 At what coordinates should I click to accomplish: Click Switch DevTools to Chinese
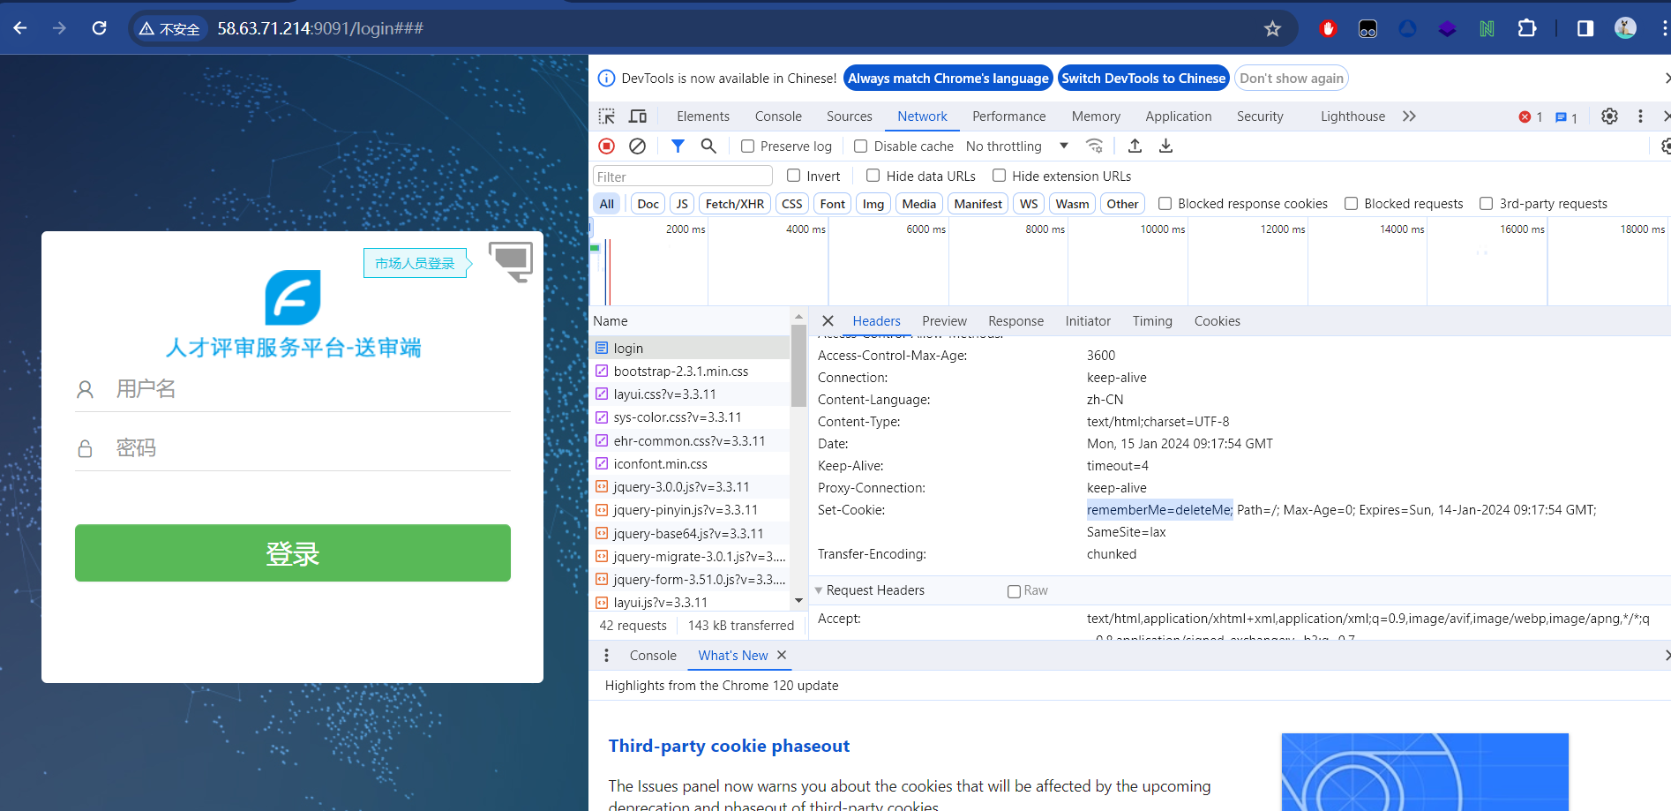coord(1143,79)
